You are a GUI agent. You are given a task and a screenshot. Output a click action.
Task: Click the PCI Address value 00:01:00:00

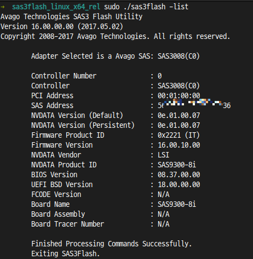click(179, 95)
